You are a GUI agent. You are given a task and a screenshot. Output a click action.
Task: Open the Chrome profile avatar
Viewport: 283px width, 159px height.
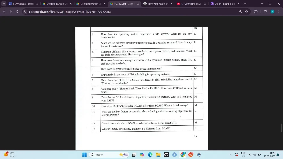coord(272,12)
